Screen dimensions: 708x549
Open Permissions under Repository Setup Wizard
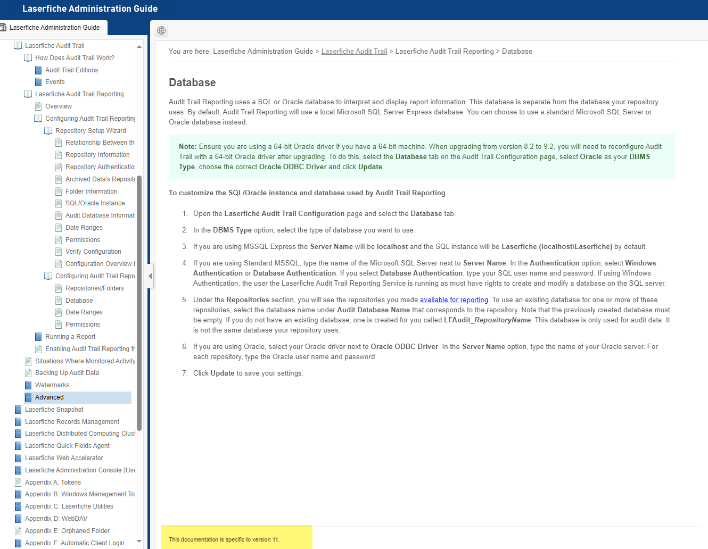[83, 240]
